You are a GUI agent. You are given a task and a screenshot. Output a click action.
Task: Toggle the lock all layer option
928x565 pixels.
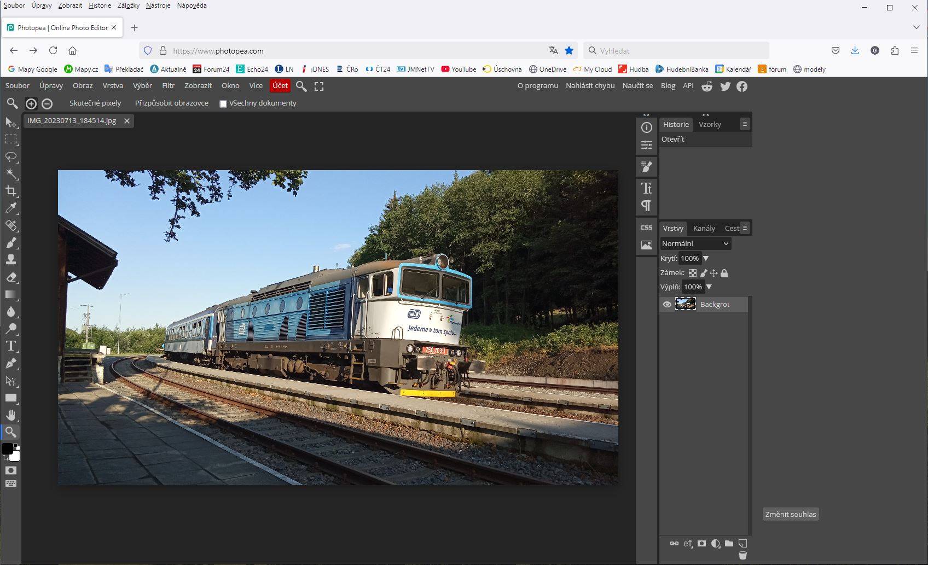coord(724,273)
